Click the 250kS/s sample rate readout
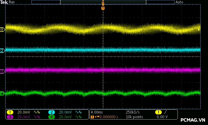Screen dimensions: 208x125 (133, 112)
